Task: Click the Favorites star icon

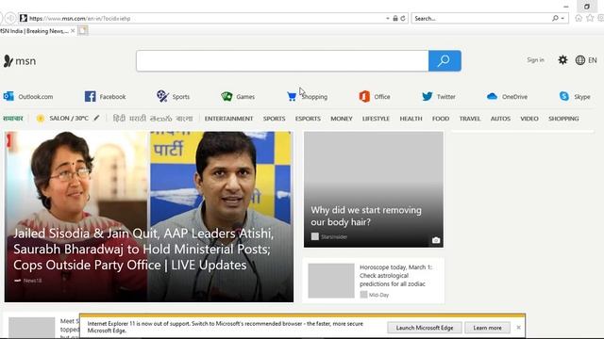Action: pyautogui.click(x=590, y=18)
